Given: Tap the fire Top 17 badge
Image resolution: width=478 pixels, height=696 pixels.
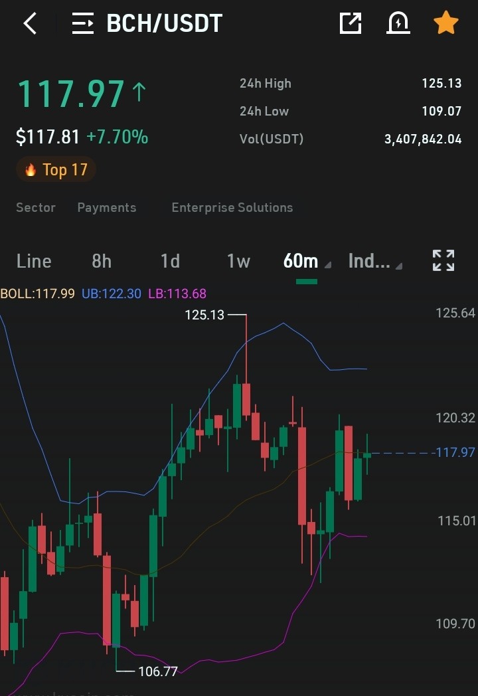Looking at the screenshot, I should [x=56, y=169].
